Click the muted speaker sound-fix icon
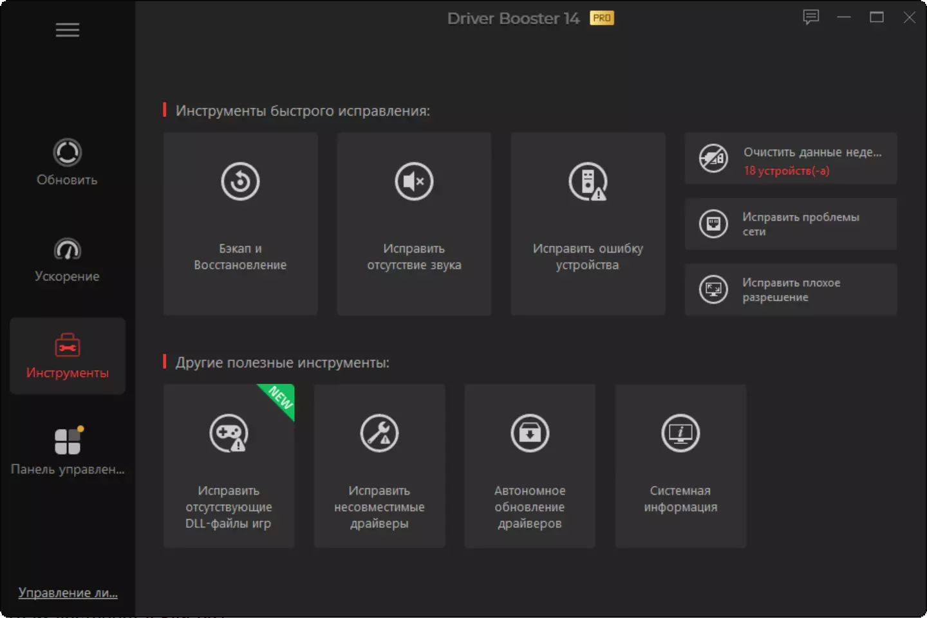Screen dimensions: 927x618 click(415, 181)
